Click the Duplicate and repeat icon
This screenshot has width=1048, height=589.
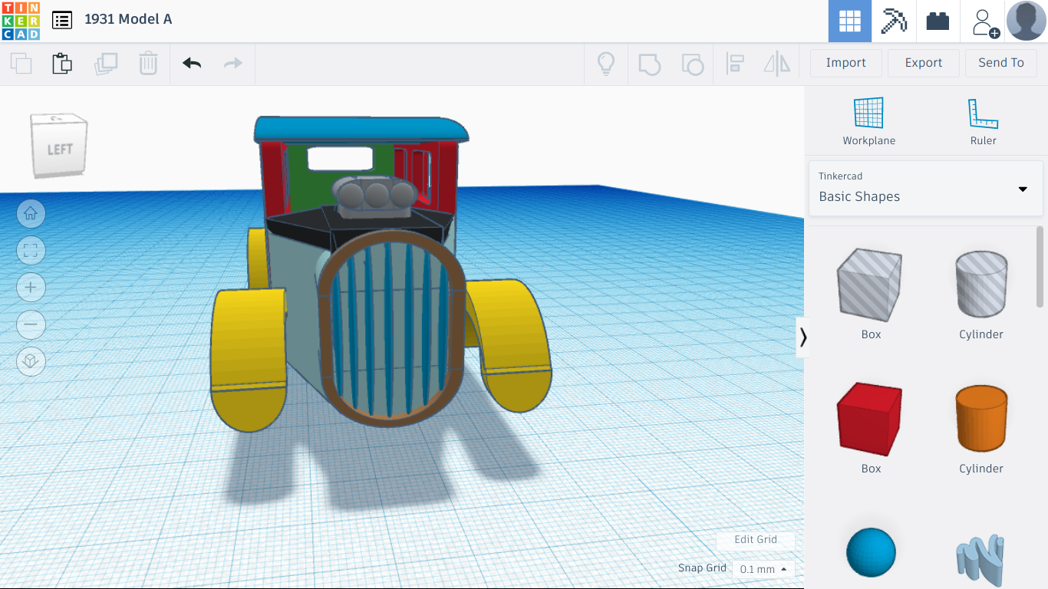tap(106, 63)
